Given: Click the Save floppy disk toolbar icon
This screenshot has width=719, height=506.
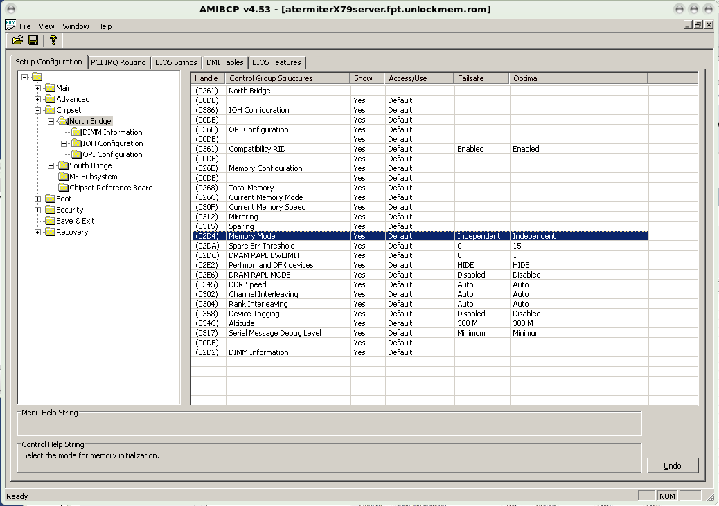Looking at the screenshot, I should [x=33, y=40].
